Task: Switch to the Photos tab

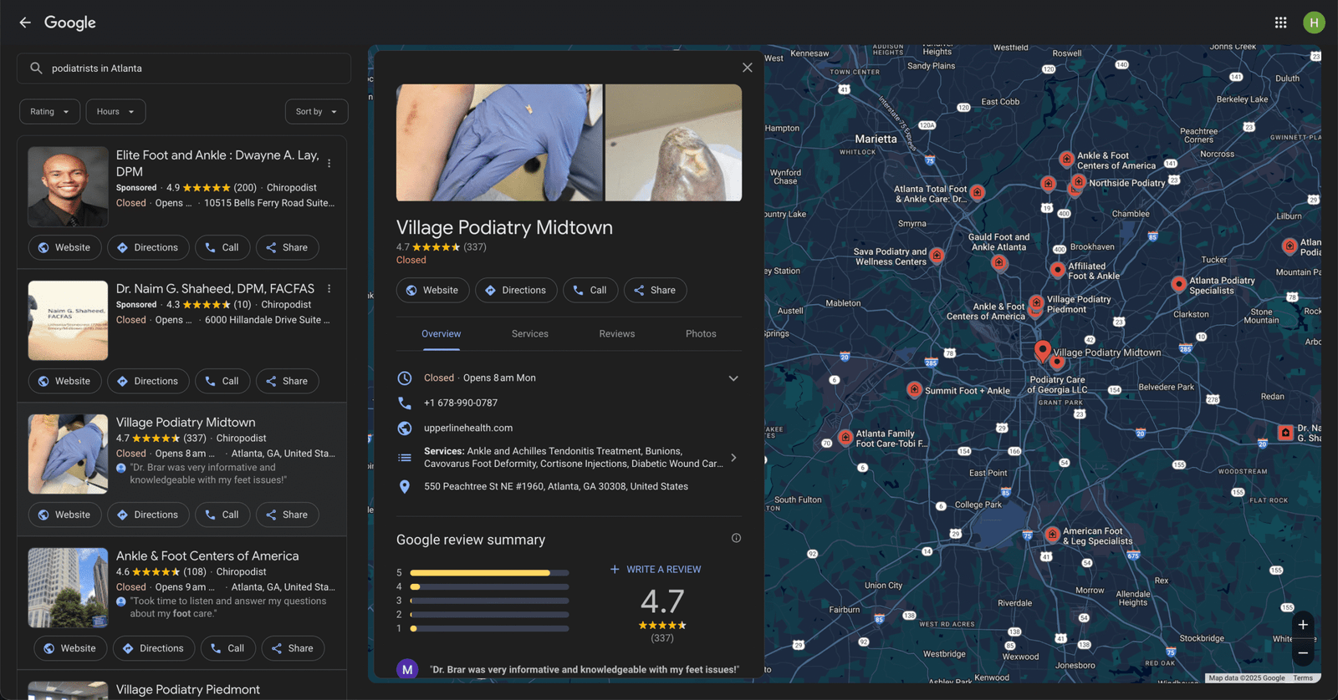Action: [701, 333]
